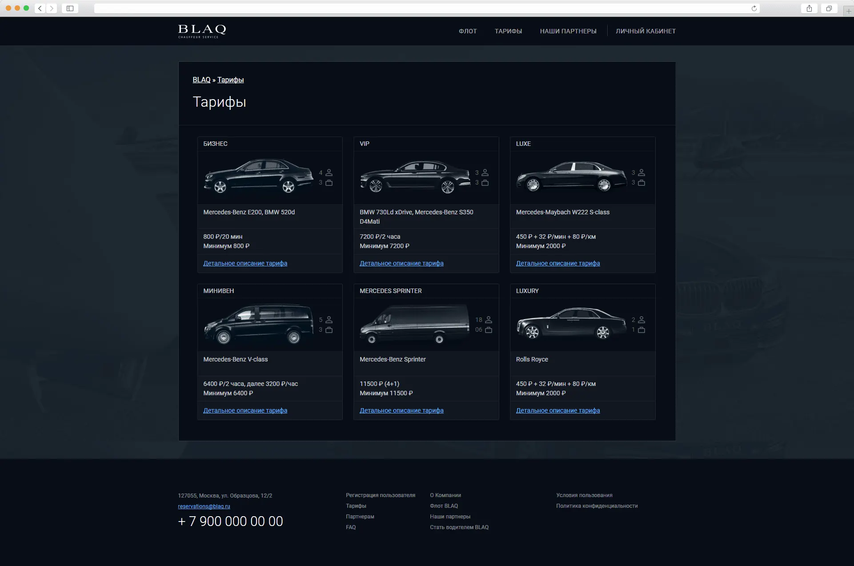Screen dimensions: 854x566
Task: Click the luggage icon on Luxury card
Action: [x=642, y=330]
